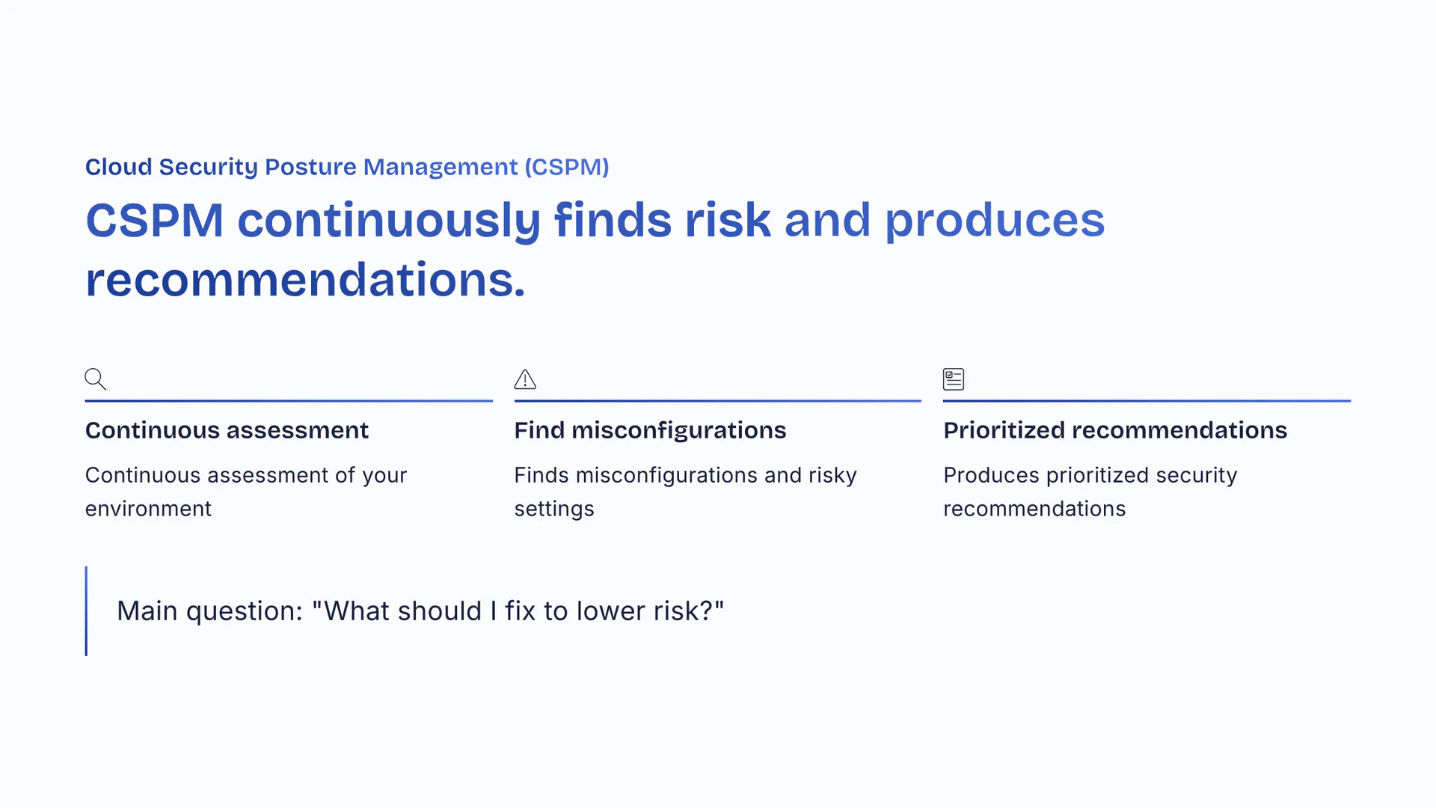Select the 'Find misconfigurations' column heading
1436x808 pixels.
click(650, 430)
